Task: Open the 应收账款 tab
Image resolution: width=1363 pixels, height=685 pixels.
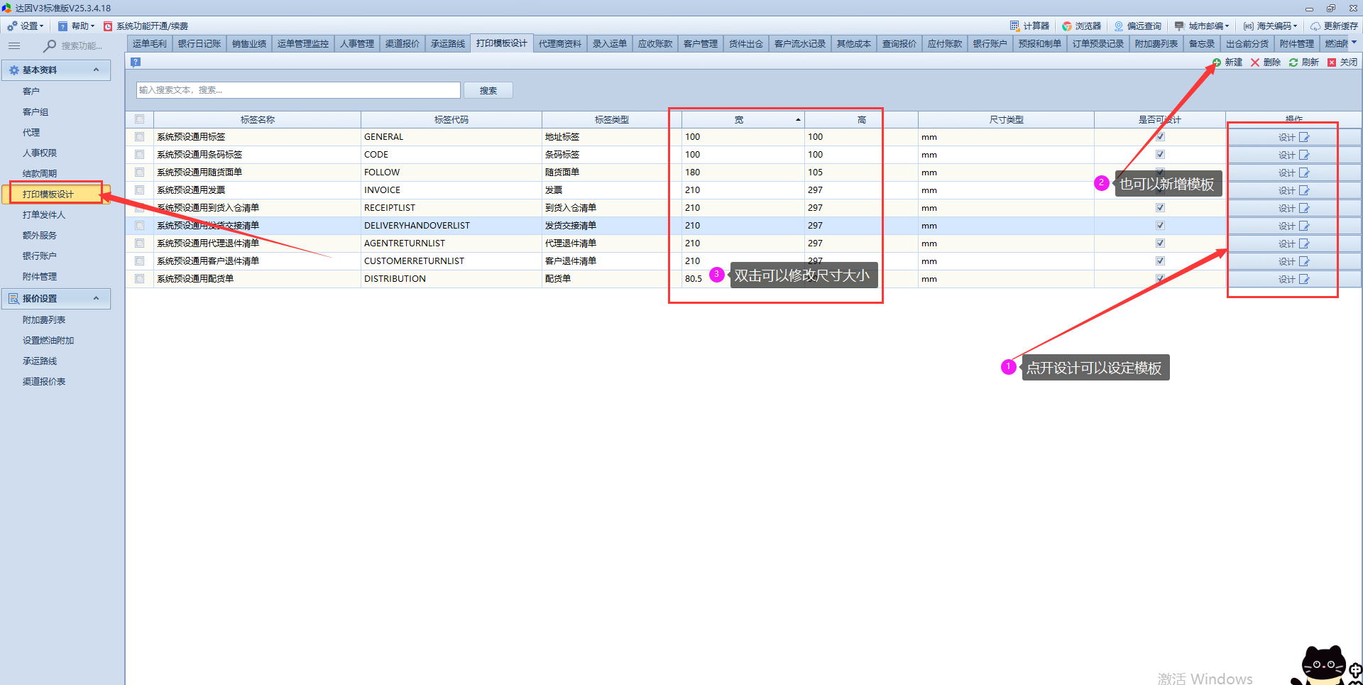Action: coord(655,44)
